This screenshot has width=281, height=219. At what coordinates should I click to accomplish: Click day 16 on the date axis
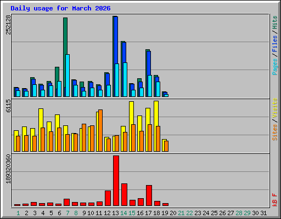click(x=140, y=213)
